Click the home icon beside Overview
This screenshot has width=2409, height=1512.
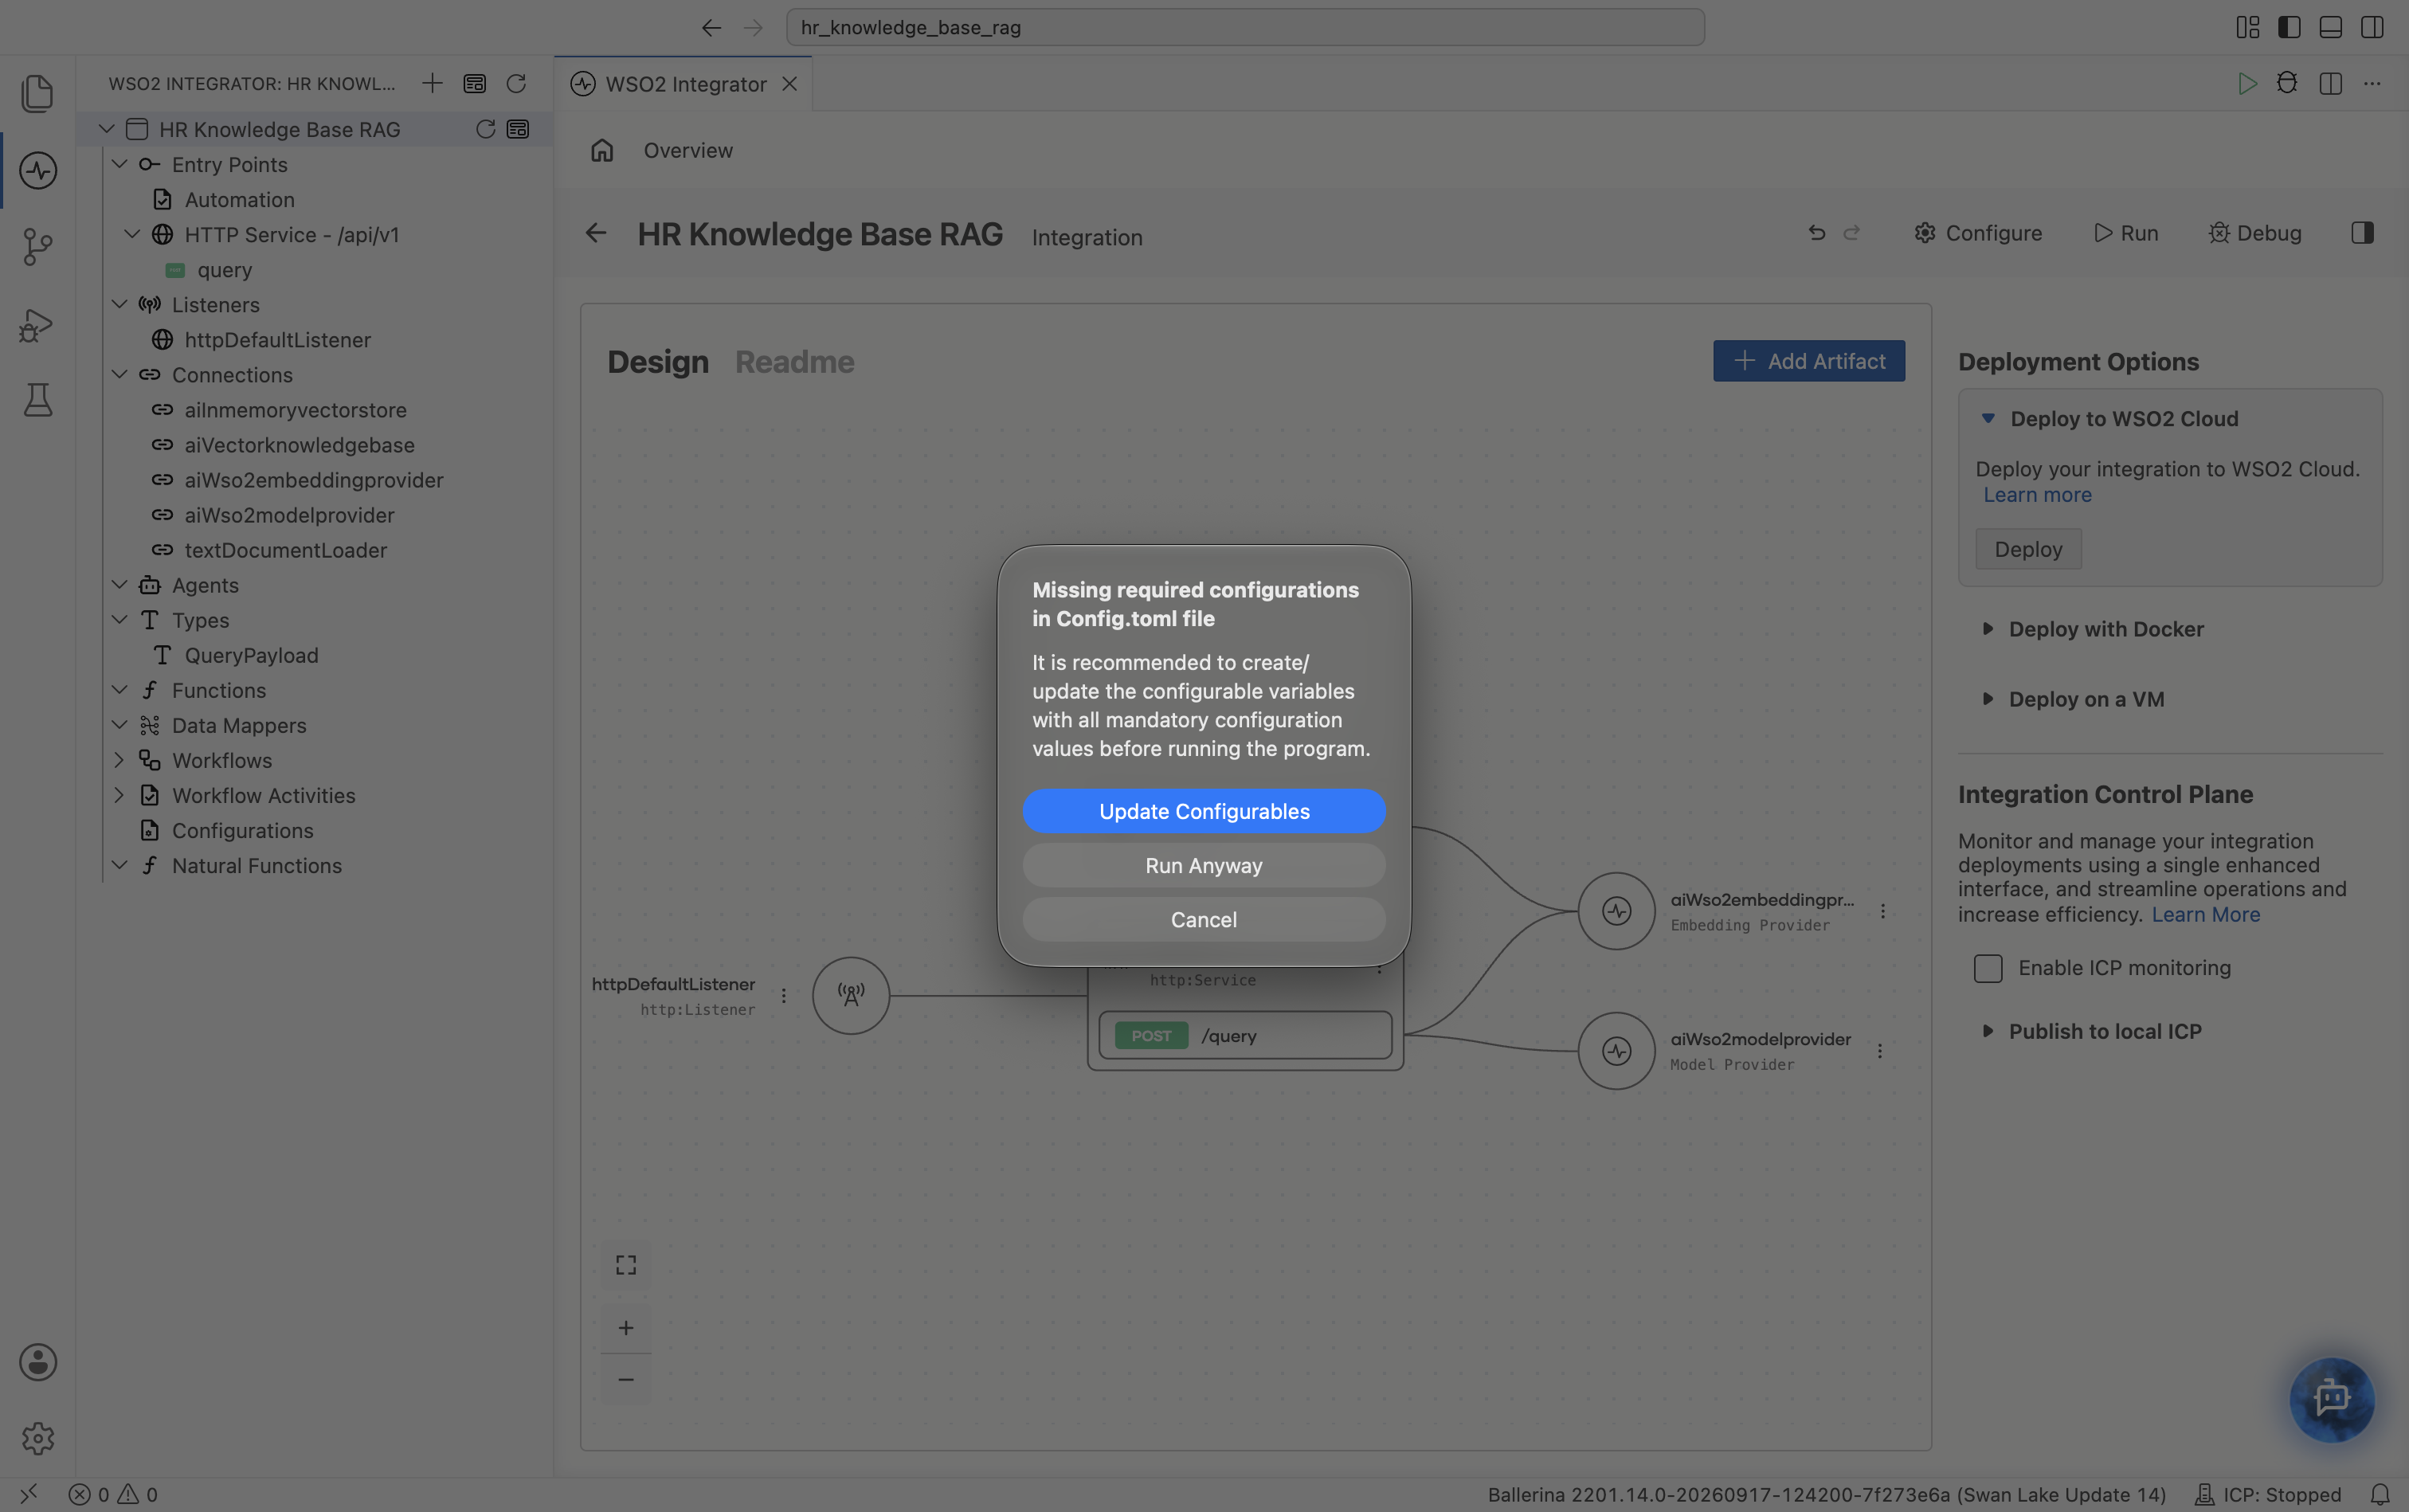(602, 150)
